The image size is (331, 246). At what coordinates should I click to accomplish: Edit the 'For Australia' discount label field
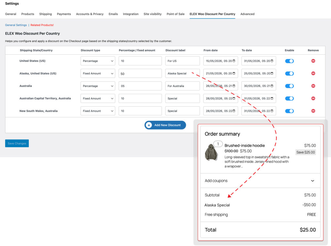coord(182,86)
